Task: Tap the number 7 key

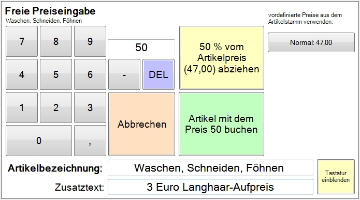Action: click(22, 41)
